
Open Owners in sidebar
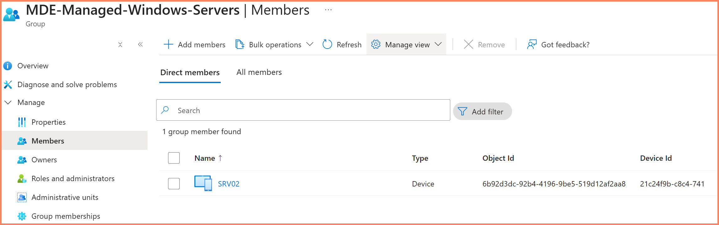pyautogui.click(x=44, y=160)
